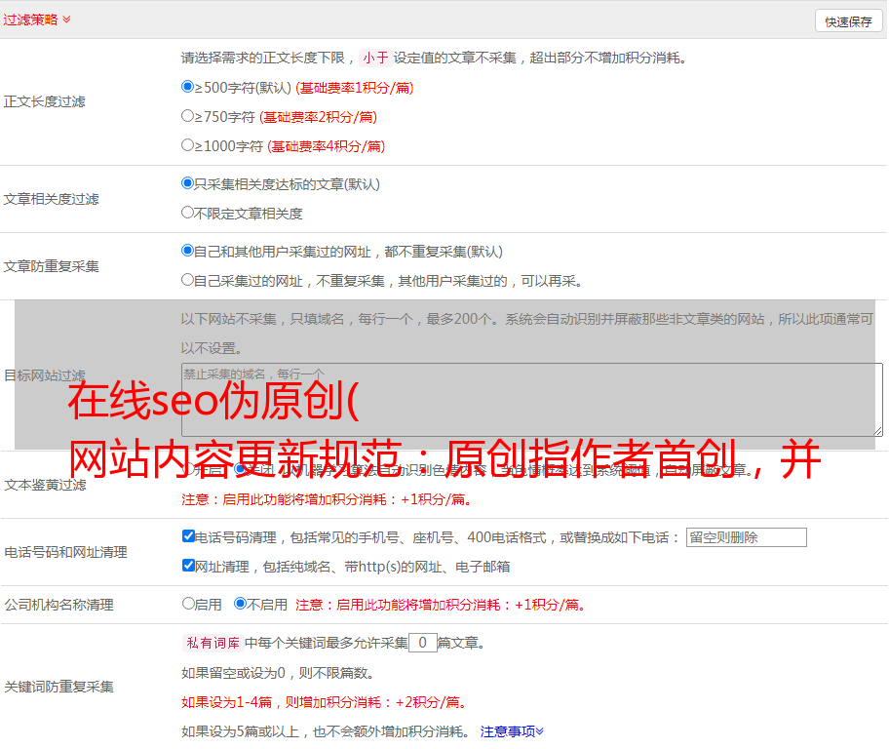Viewport: 889px width, 749px height.
Task: Click the 小于 highlighted tag
Action: (x=375, y=58)
